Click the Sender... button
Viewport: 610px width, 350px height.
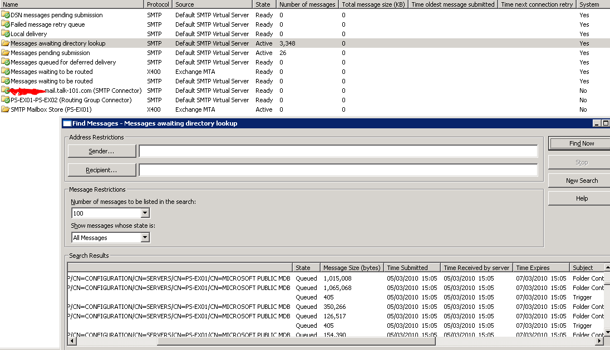point(101,151)
